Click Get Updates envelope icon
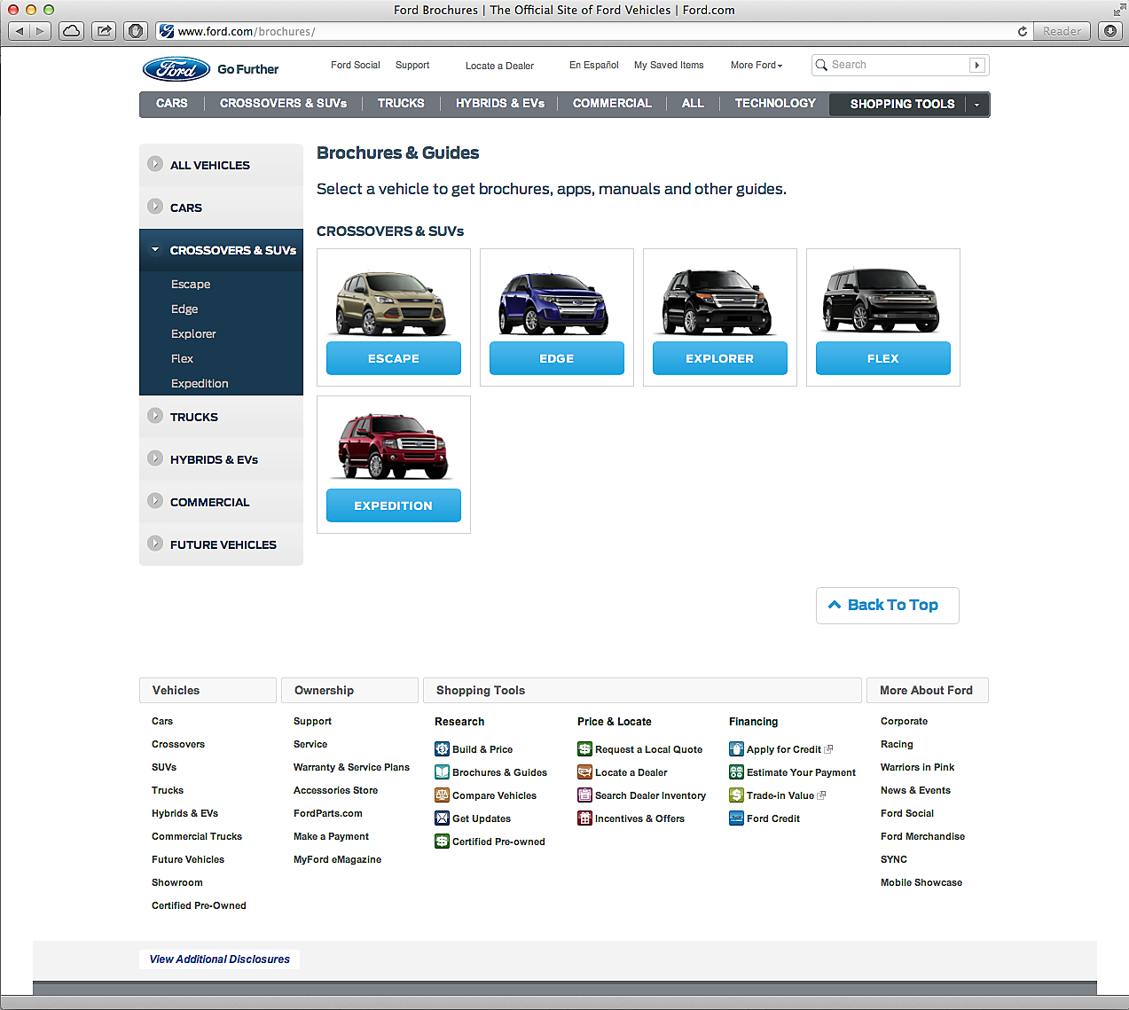The height and width of the screenshot is (1010, 1129). 442,818
